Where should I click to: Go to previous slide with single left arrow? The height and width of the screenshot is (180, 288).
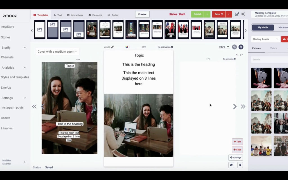click(43, 106)
